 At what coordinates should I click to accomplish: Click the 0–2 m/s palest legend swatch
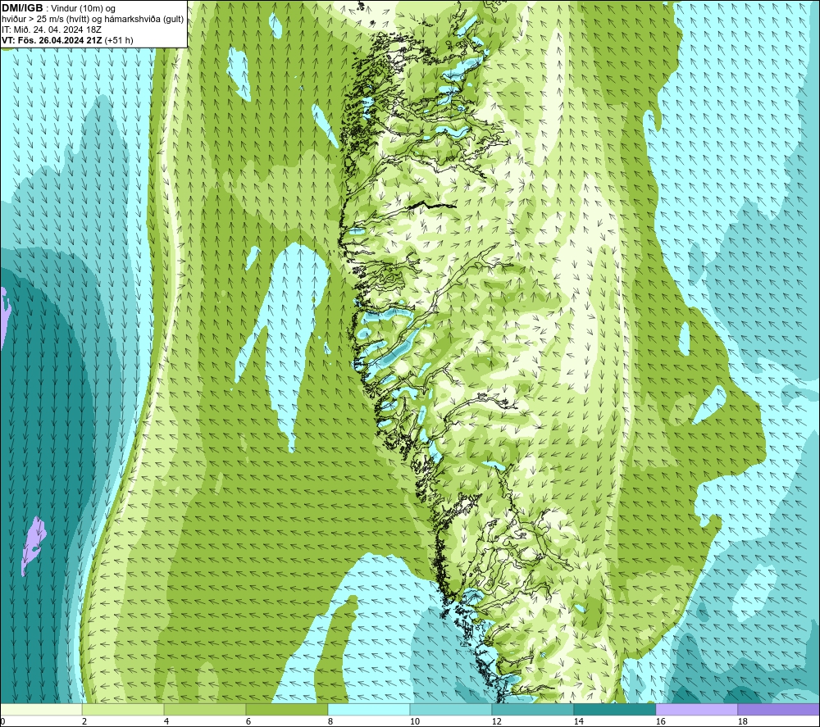click(41, 709)
